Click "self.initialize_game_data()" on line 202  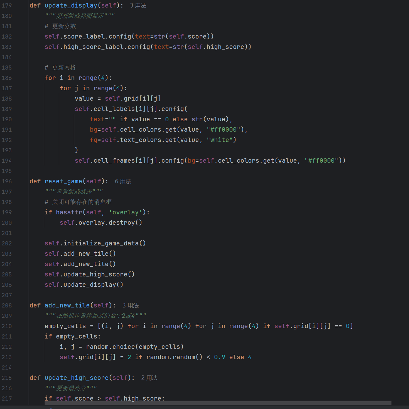95,244
